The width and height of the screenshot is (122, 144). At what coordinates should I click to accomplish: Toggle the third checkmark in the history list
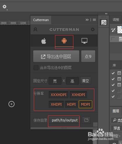click(x=113, y=85)
